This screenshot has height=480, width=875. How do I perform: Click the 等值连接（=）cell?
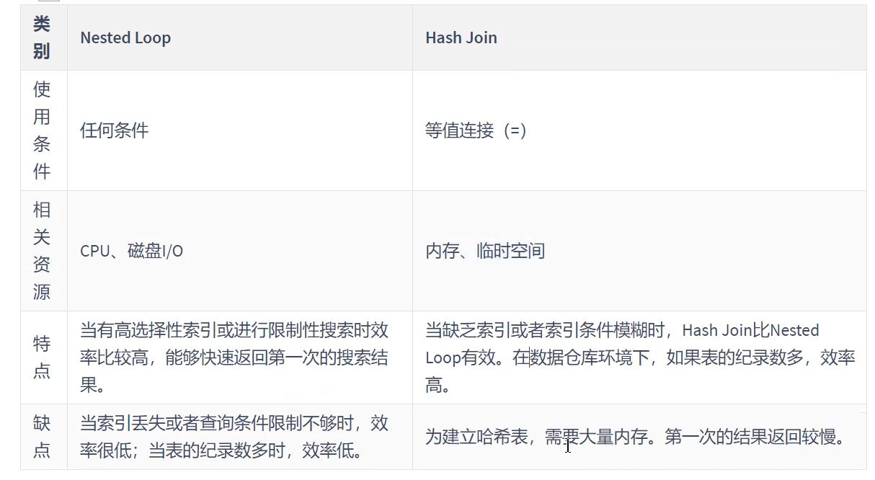tap(639, 130)
